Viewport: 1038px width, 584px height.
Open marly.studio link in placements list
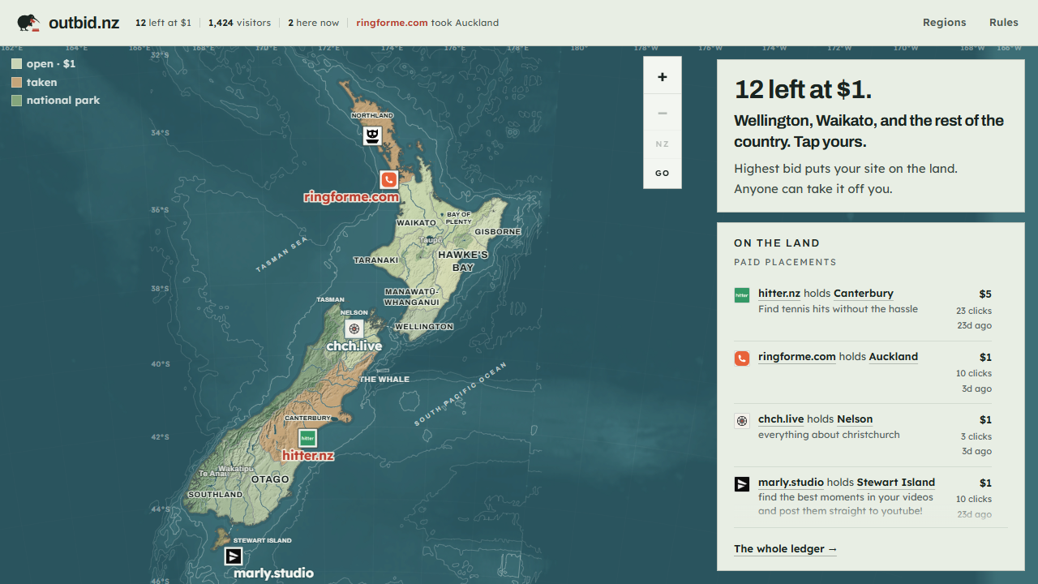point(791,482)
